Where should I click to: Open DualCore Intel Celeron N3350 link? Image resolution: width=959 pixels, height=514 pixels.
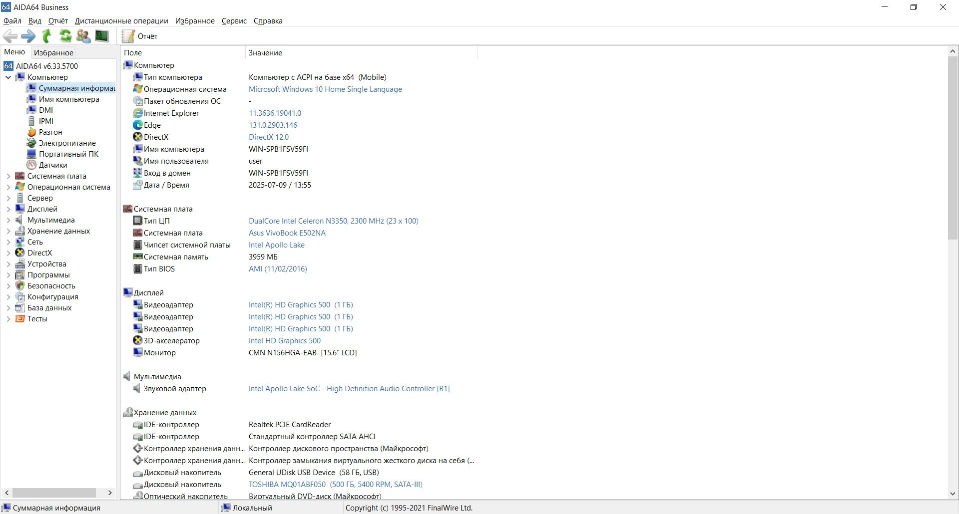[x=334, y=221]
